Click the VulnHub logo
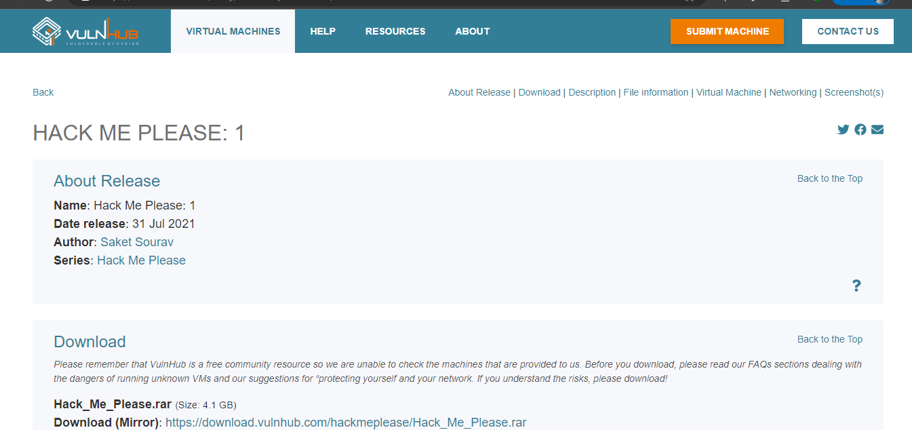This screenshot has height=430, width=912. pos(85,31)
